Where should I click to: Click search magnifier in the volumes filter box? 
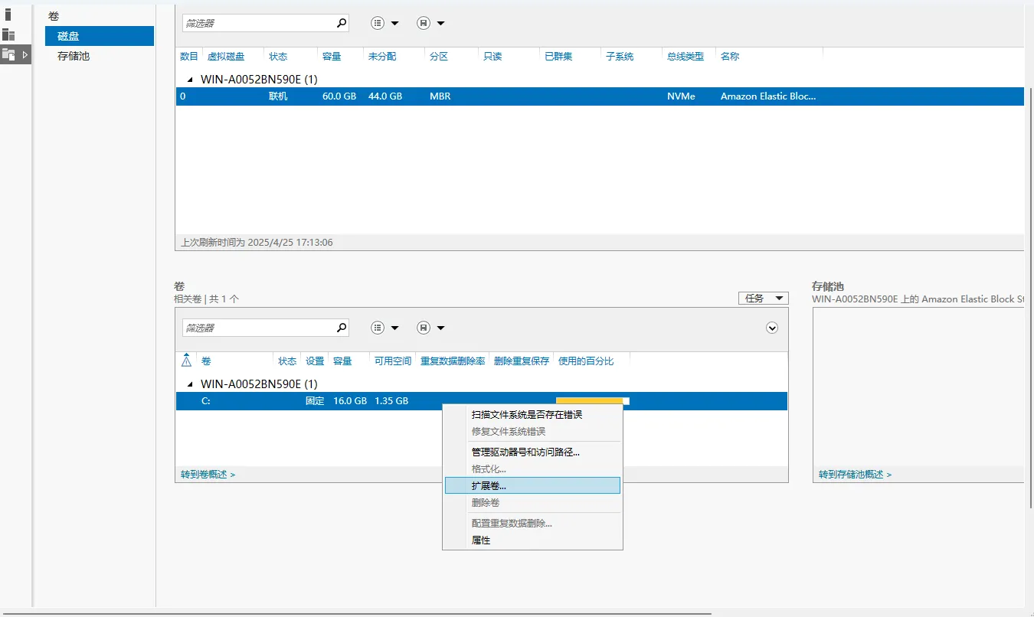tap(342, 328)
